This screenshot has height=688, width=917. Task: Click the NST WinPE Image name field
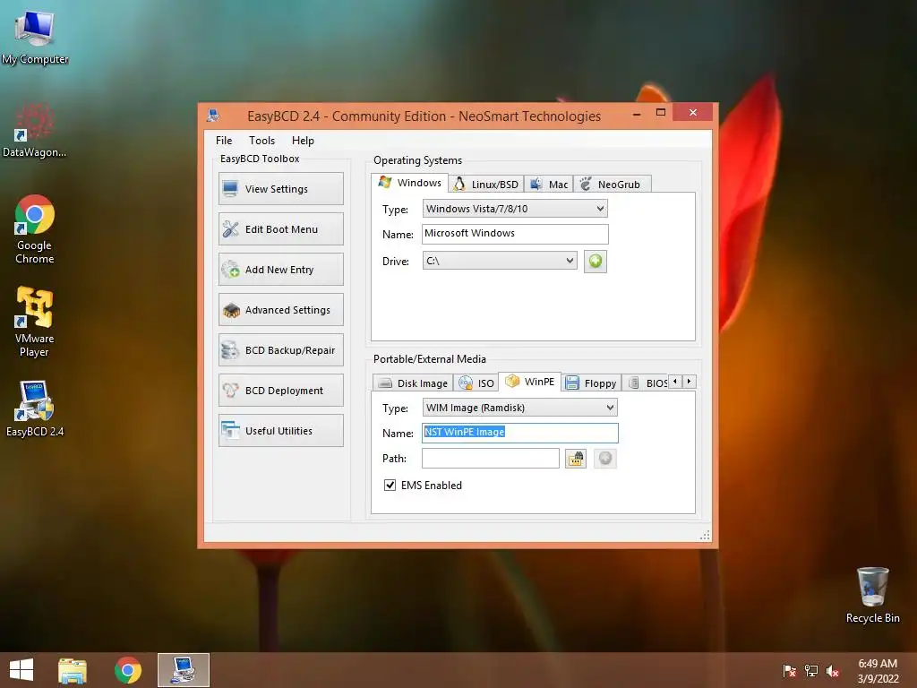(520, 433)
